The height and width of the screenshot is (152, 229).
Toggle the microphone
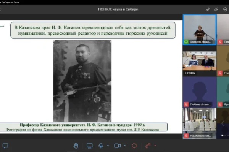[101, 146]
